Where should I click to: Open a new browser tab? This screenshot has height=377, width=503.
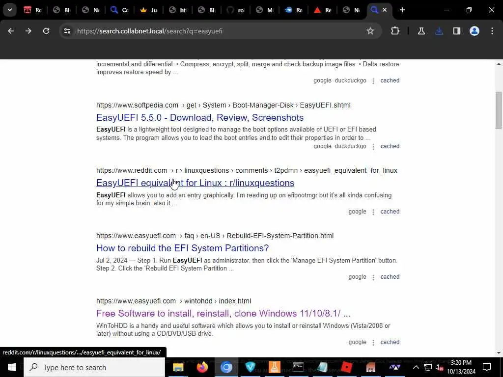point(402,10)
